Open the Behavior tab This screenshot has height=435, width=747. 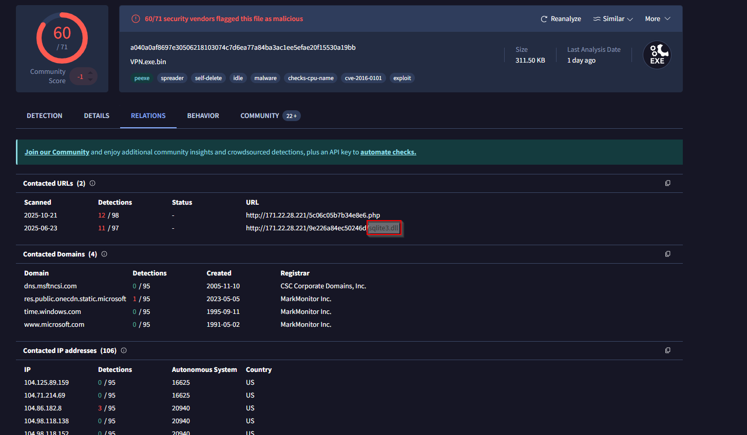pyautogui.click(x=203, y=116)
